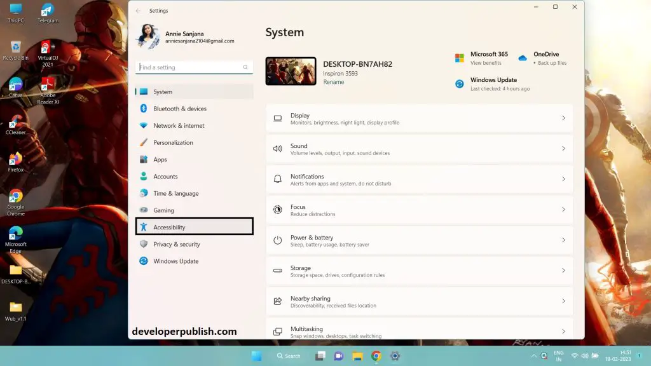Select Windows Update in the sidebar

pyautogui.click(x=195, y=261)
